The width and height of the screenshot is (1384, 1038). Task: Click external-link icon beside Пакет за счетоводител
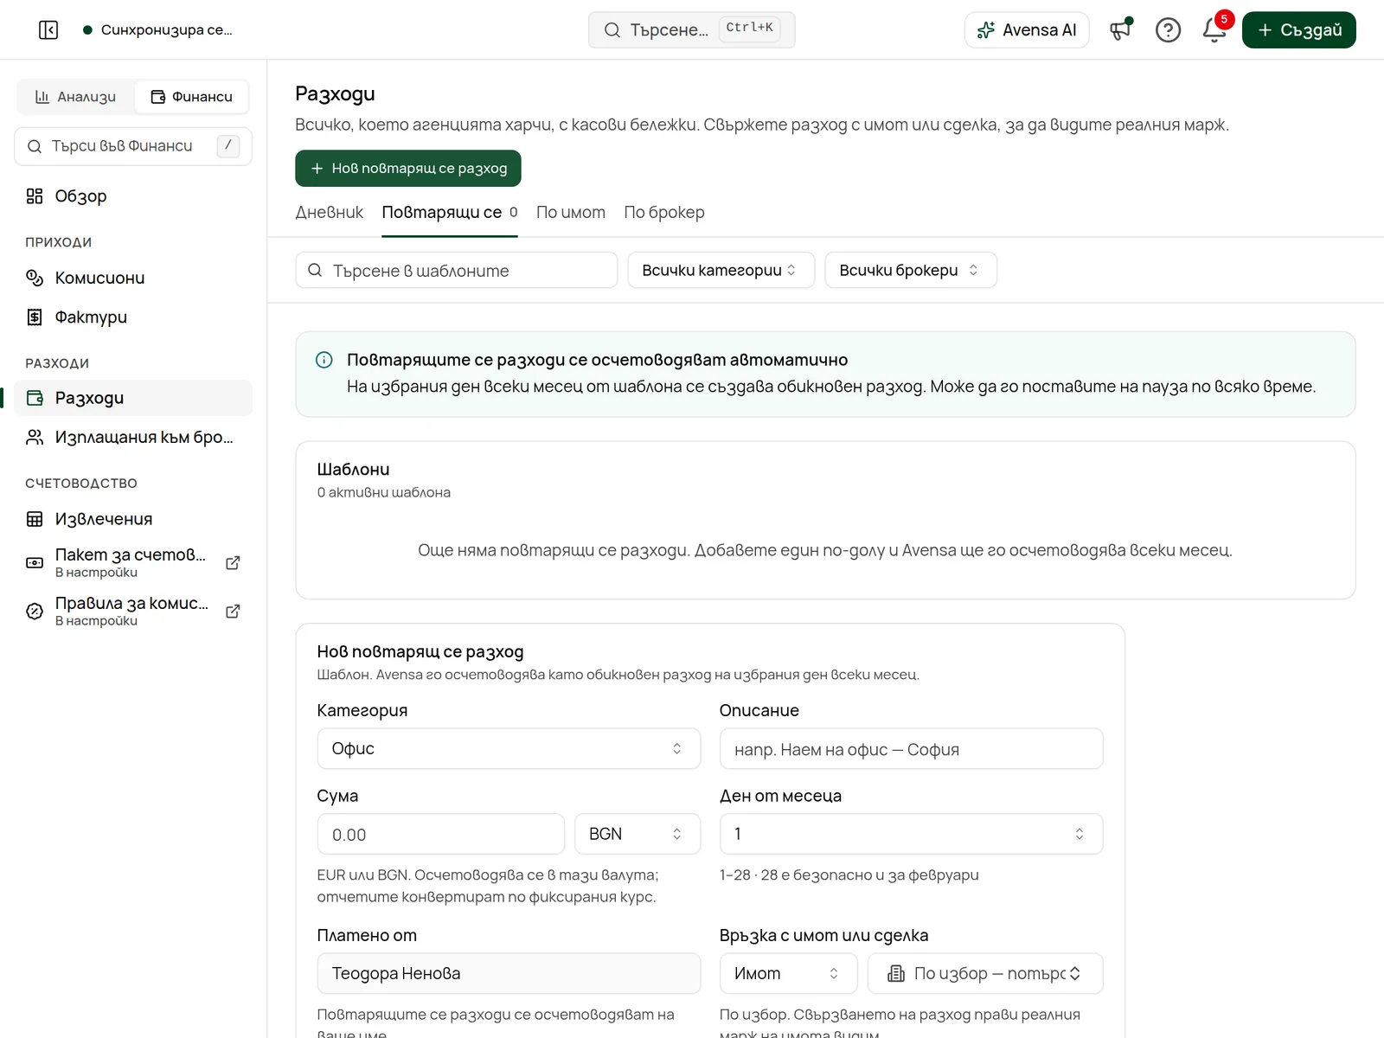tap(233, 563)
